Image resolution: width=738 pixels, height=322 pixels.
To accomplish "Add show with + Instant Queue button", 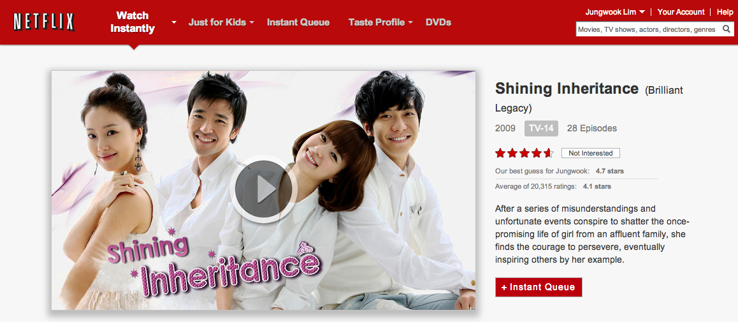I will click(x=539, y=287).
